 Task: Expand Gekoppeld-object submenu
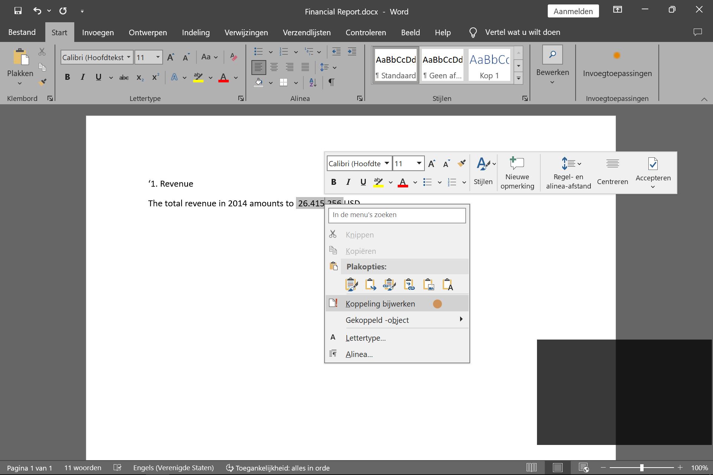397,320
